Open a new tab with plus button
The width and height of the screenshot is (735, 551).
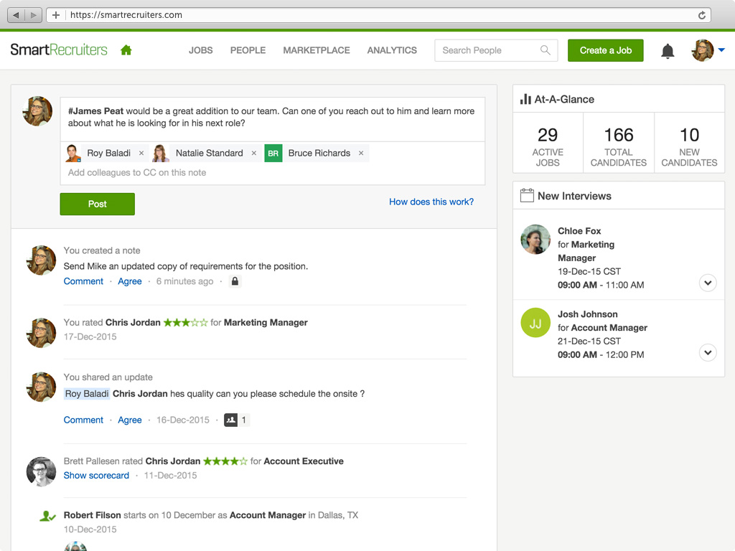(x=56, y=15)
